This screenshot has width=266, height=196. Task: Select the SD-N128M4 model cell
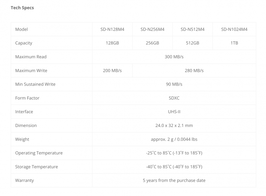click(112, 29)
